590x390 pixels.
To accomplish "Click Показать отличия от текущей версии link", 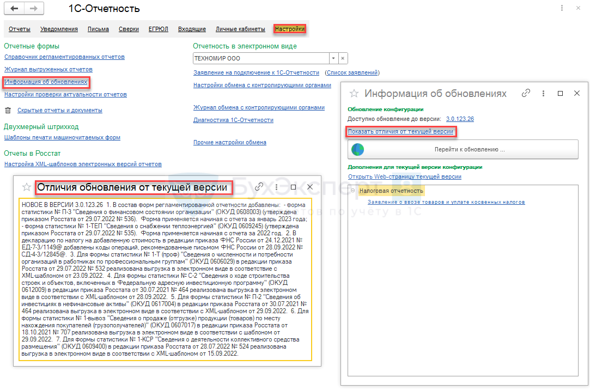I will (x=401, y=131).
